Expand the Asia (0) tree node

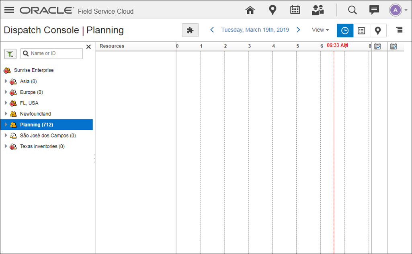(x=6, y=81)
